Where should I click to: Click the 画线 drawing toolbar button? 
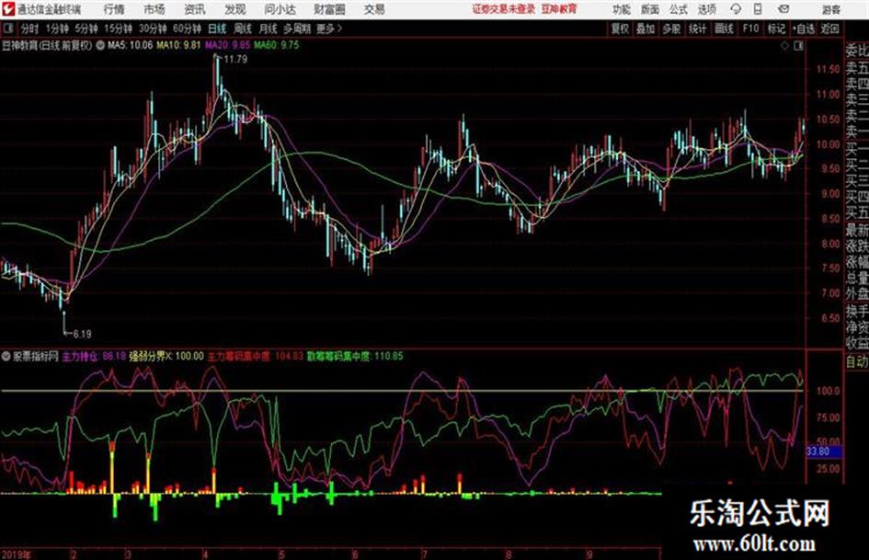click(724, 29)
